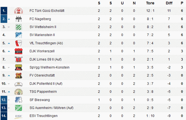Click the Diff column header
186x120 pixels.
(x=169, y=3)
